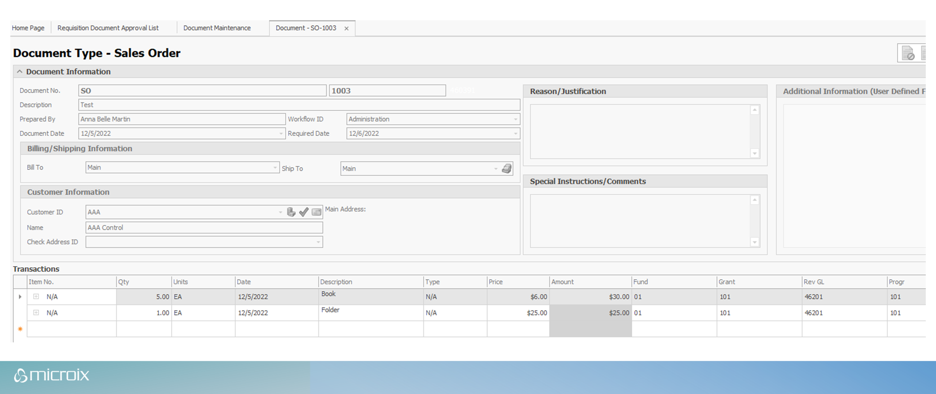Click the cancel document icon at top right
Viewport: 936px width, 394px height.
click(908, 53)
